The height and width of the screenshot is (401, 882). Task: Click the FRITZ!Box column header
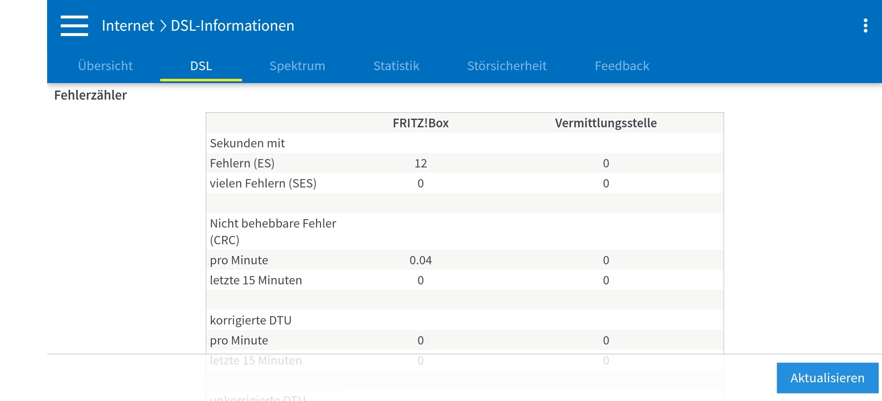pyautogui.click(x=421, y=123)
